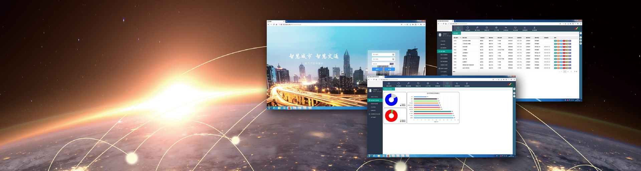Go to page 2 in table pagination
Viewport: 641px width, 171px height.
point(568,71)
